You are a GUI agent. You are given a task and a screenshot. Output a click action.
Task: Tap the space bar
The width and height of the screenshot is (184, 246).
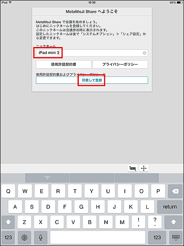[x=98, y=237]
